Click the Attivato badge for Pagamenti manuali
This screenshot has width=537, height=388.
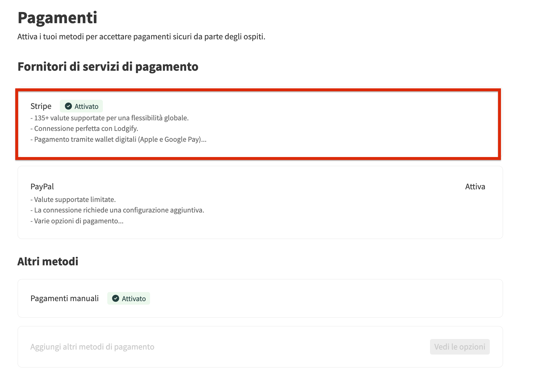pyautogui.click(x=128, y=298)
